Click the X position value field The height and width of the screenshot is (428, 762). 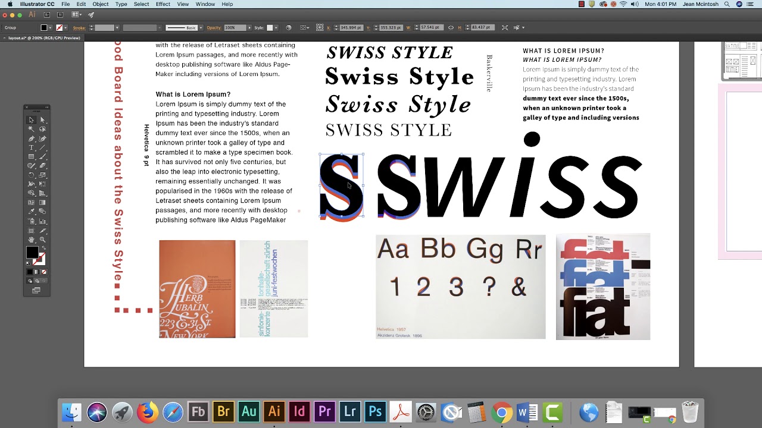pos(351,27)
